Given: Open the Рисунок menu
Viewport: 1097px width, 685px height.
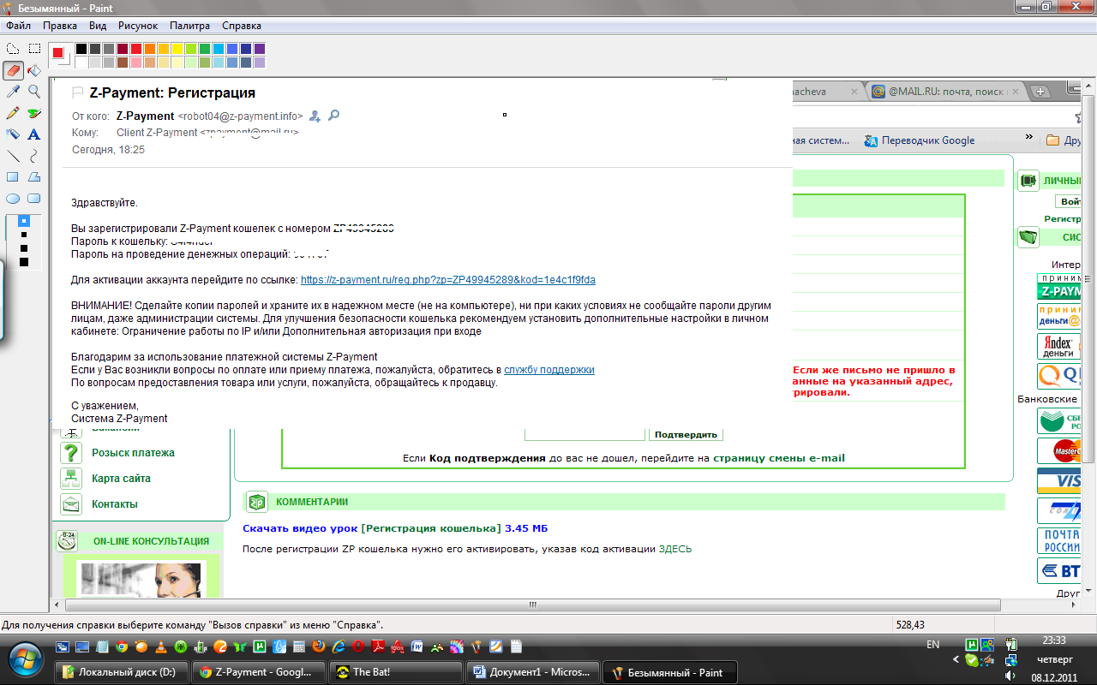Looking at the screenshot, I should click(138, 26).
